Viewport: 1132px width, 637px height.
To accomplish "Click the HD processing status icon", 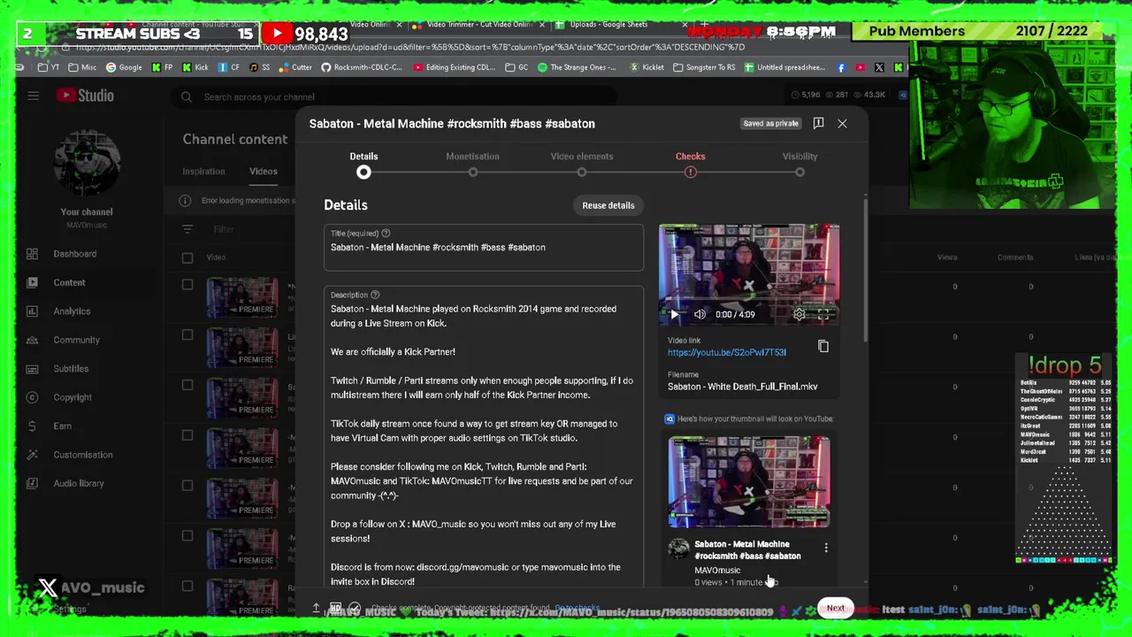I will coord(335,609).
